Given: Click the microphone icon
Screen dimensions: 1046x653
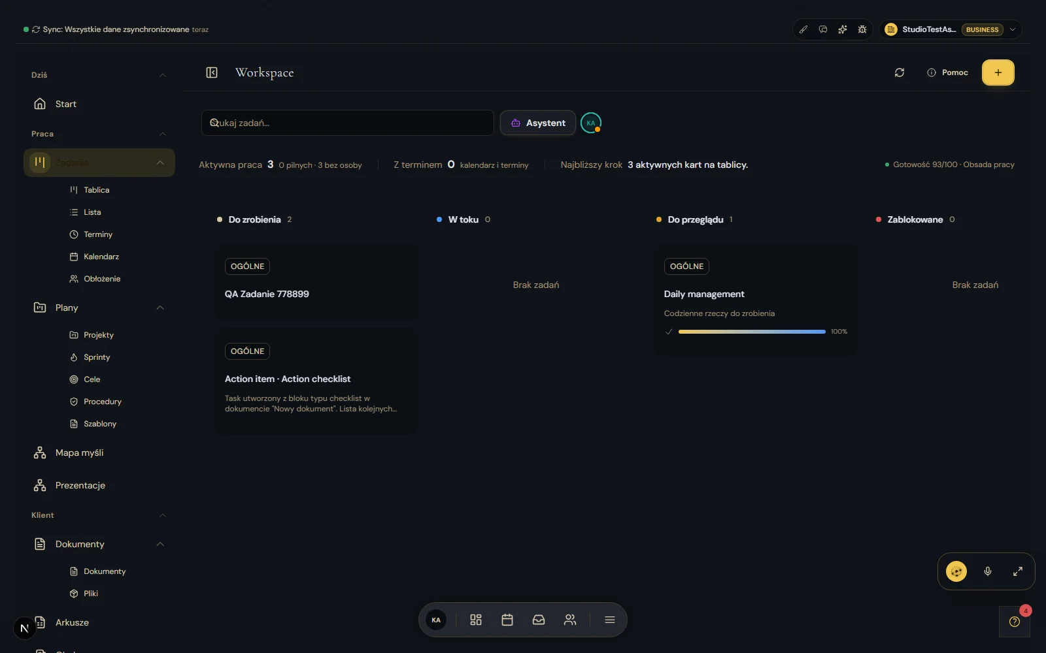Looking at the screenshot, I should (x=988, y=571).
